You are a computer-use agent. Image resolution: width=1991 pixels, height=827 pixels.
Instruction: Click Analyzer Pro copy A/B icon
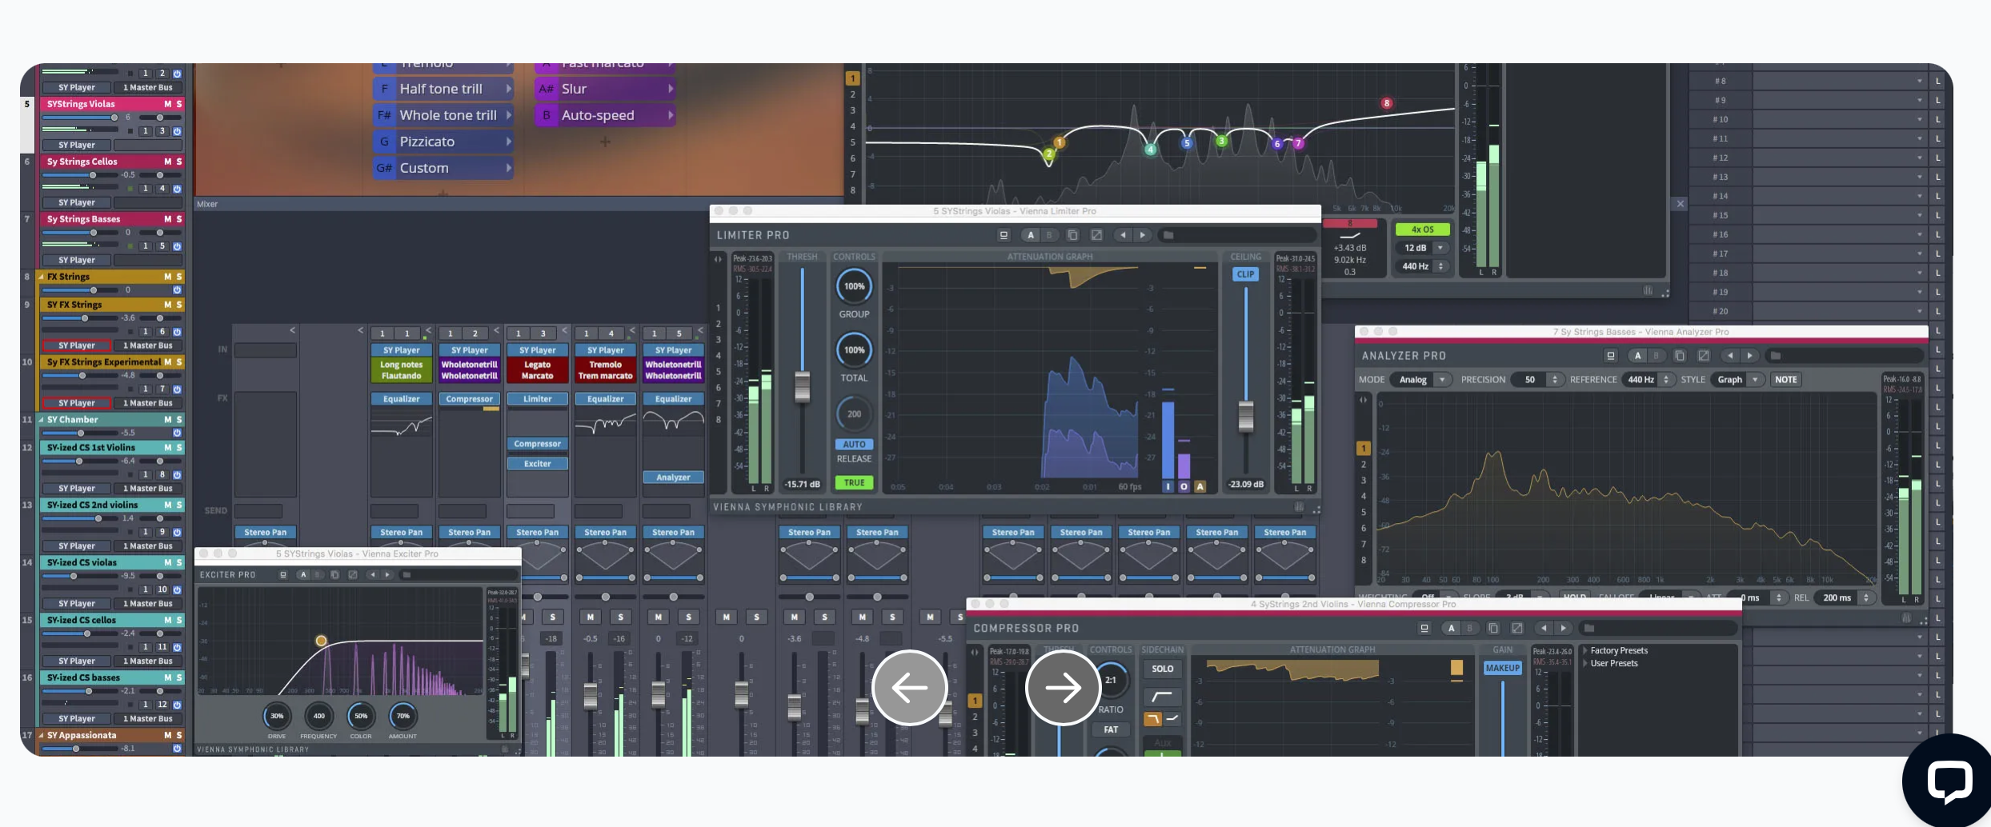(x=1680, y=356)
